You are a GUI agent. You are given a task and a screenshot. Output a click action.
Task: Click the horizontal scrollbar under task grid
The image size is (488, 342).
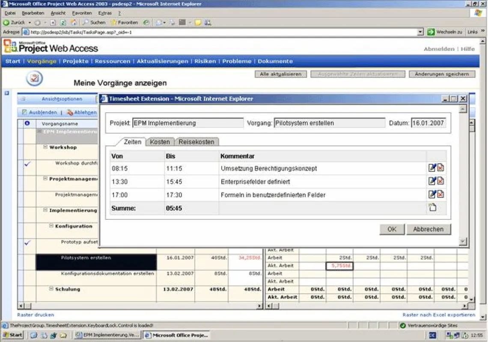point(140,306)
